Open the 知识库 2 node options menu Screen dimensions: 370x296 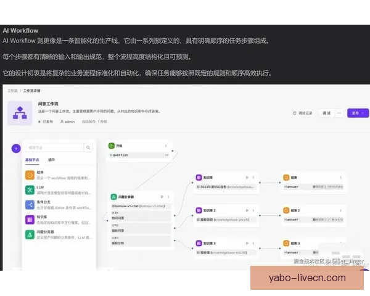pos(253,210)
